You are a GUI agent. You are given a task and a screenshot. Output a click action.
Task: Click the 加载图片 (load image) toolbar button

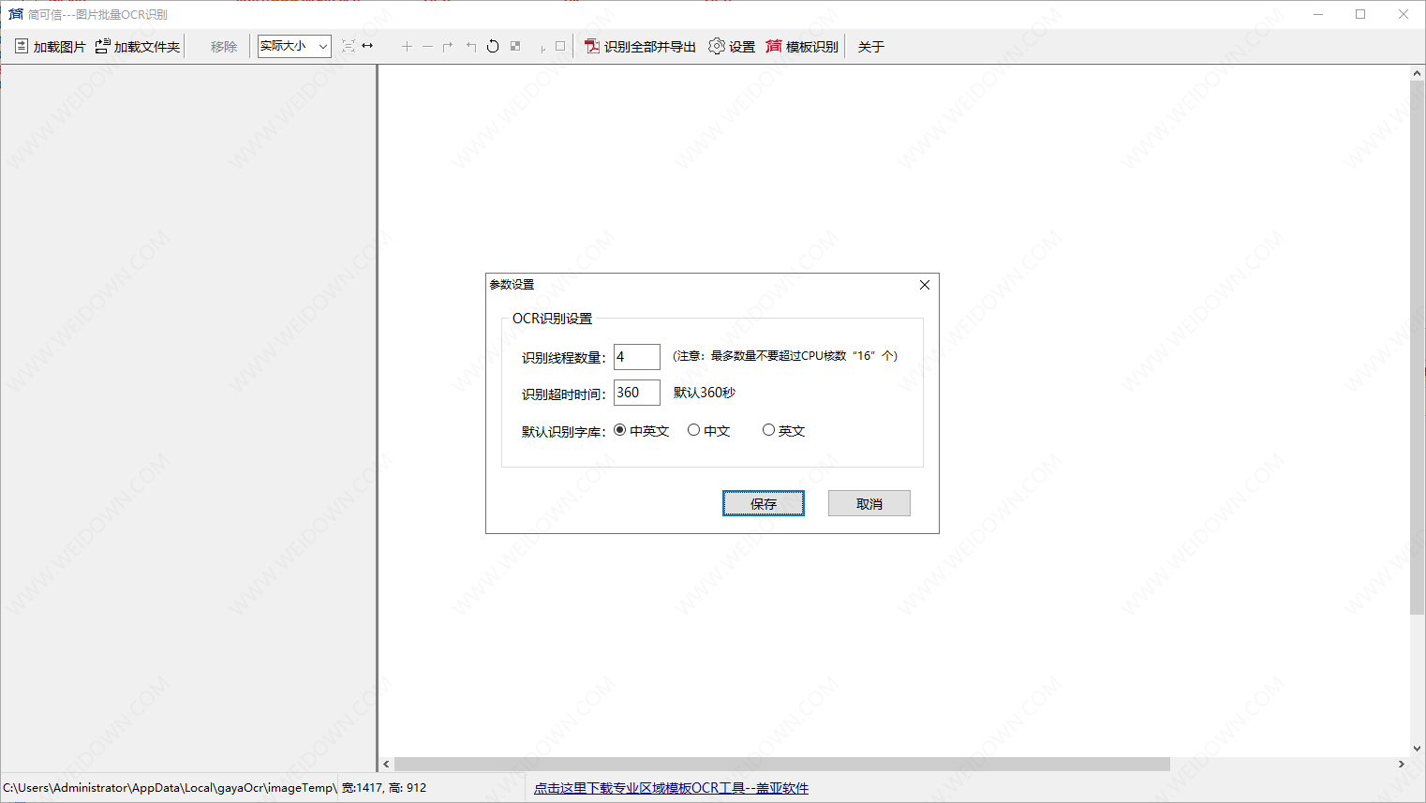coord(50,46)
